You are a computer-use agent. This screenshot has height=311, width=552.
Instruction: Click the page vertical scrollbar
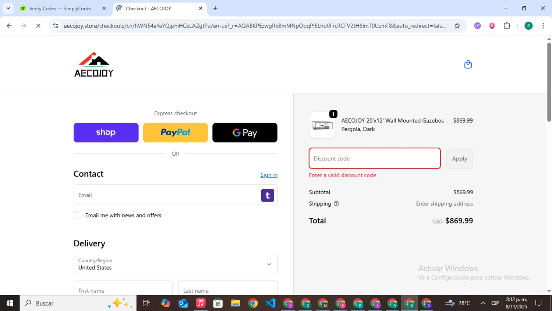tap(549, 82)
